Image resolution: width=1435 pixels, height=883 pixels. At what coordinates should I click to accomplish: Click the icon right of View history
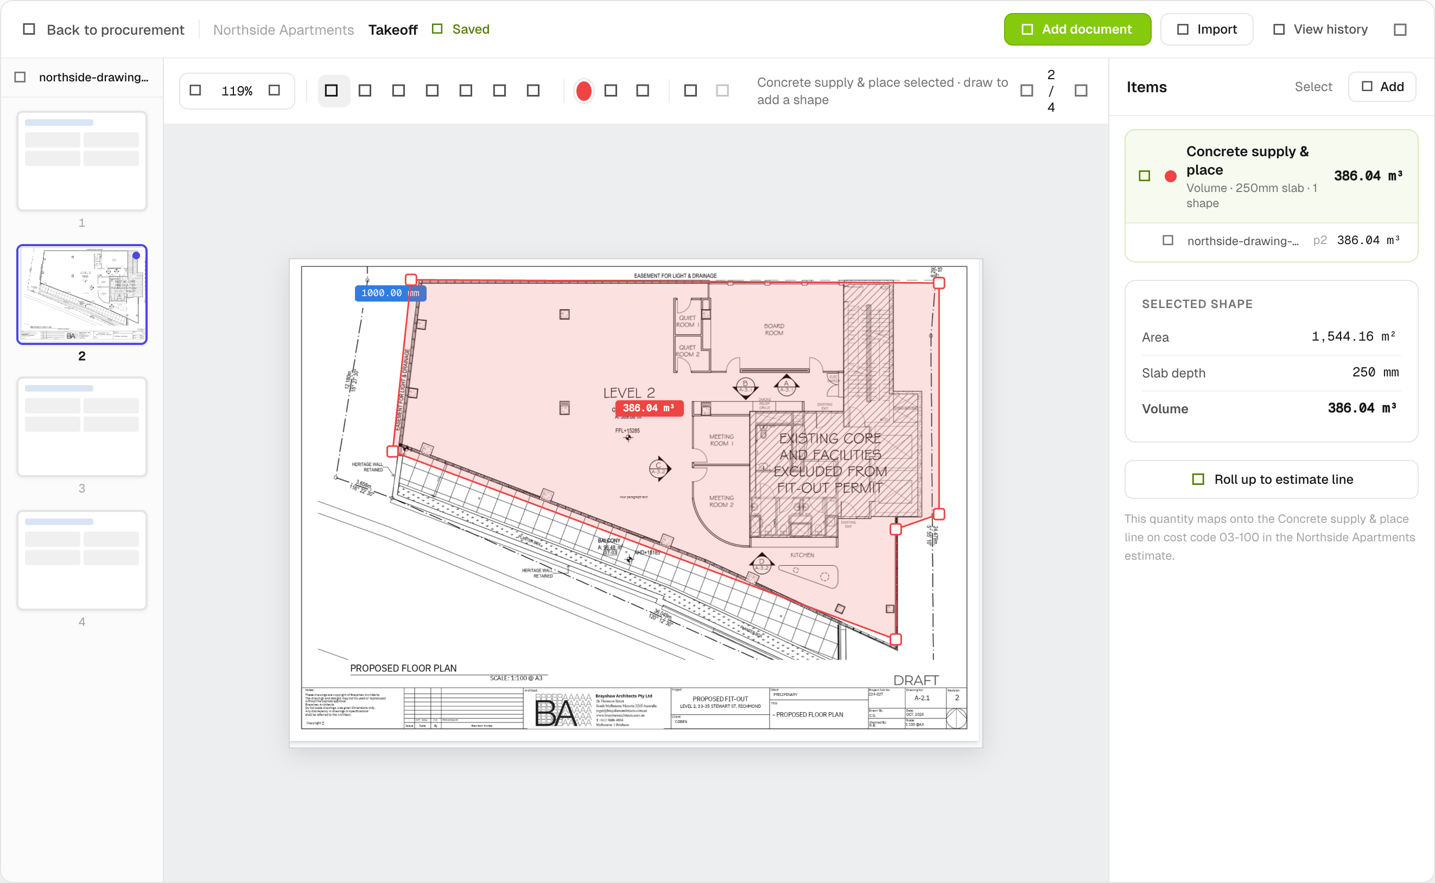[1400, 29]
